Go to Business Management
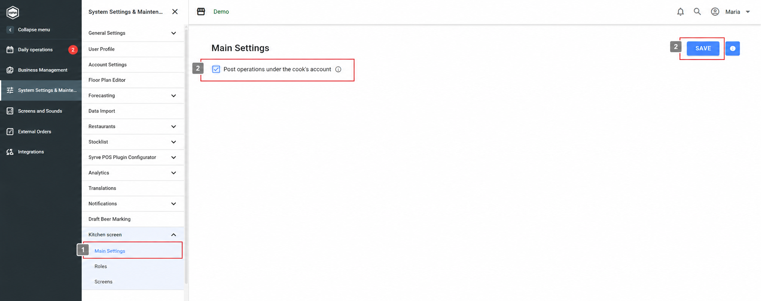 pos(42,70)
